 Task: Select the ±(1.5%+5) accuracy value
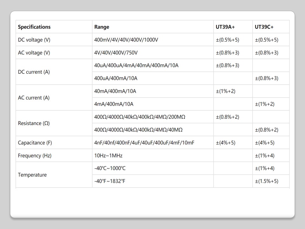[267, 181]
